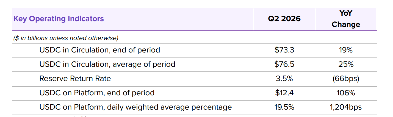Select the Reserve Return Rate row label

click(75, 79)
